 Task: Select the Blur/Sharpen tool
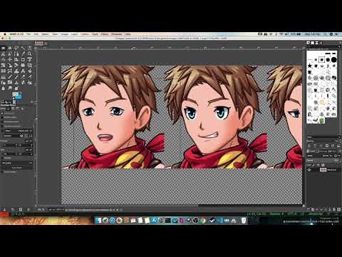tap(3, 89)
